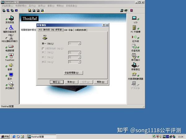
Task: Click the 确定 OK button
Action: (x=57, y=82)
